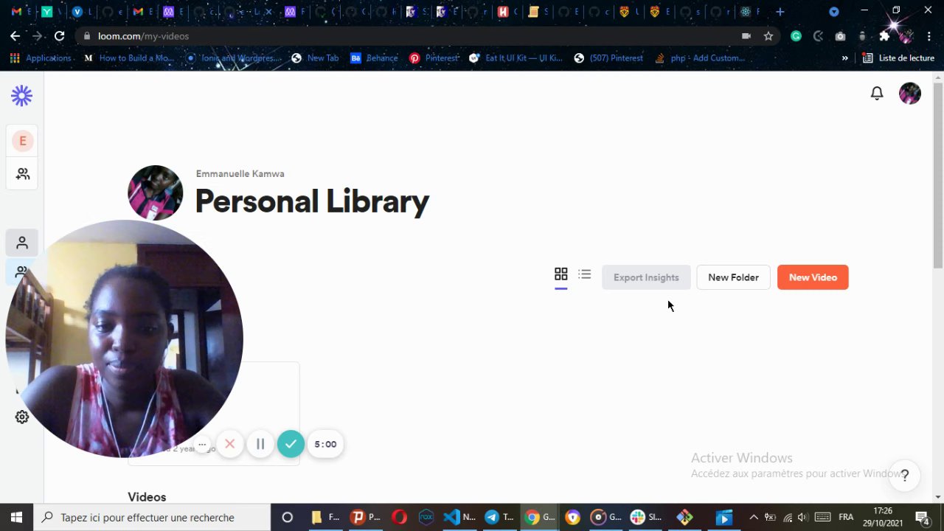Open the Personal Library person icon in the sidebar
This screenshot has width=944, height=531.
(22, 243)
